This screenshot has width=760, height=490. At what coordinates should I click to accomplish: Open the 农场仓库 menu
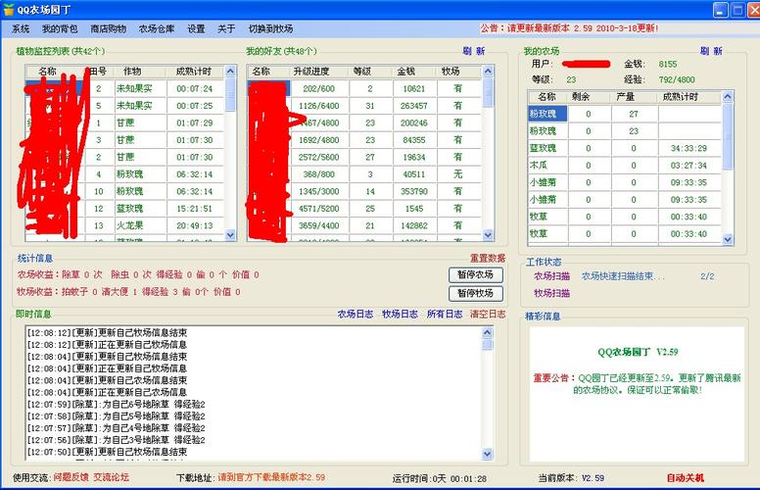click(x=157, y=29)
